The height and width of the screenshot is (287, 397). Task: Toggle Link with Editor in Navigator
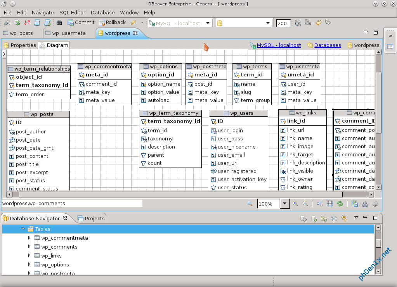pyautogui.click(x=344, y=218)
